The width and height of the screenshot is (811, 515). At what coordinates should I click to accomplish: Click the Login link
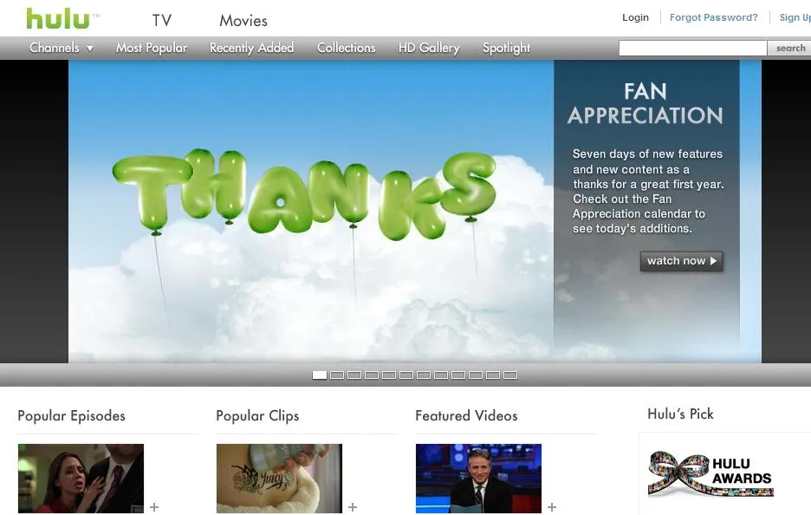(x=635, y=17)
